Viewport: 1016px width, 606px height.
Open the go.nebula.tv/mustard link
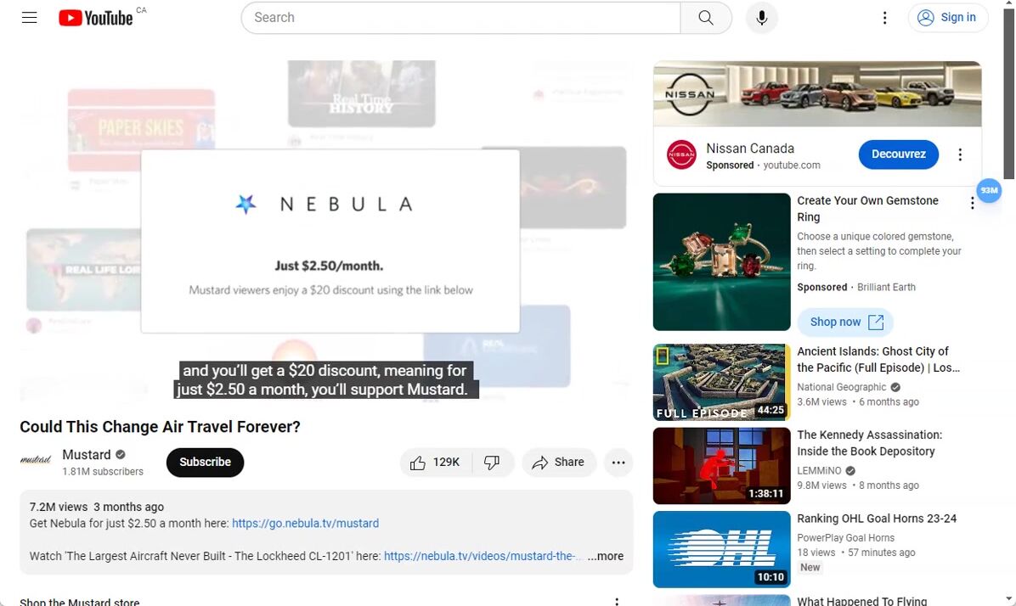click(x=305, y=523)
